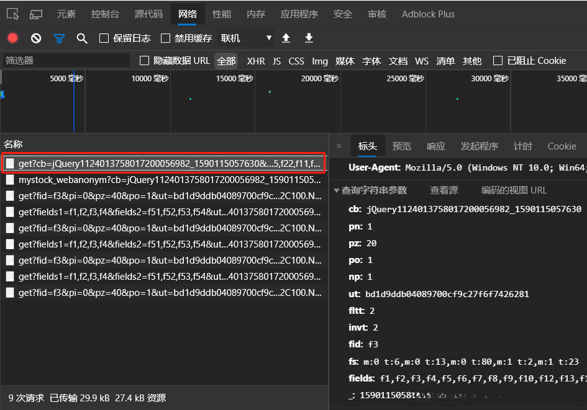Clear the network requests list
The image size is (587, 410).
click(x=35, y=37)
